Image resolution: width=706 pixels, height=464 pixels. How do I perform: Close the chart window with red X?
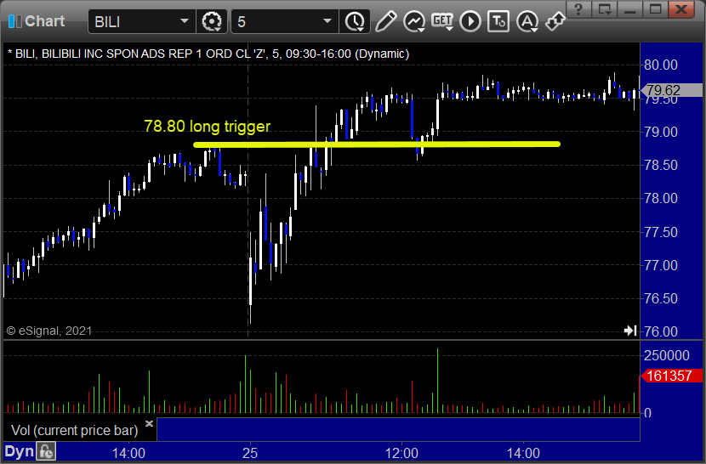point(681,9)
